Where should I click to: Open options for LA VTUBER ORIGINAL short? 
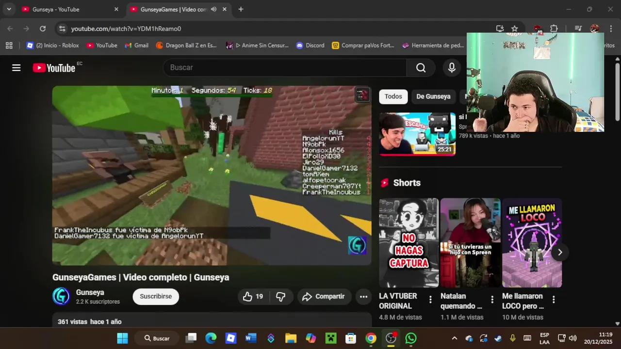click(430, 300)
